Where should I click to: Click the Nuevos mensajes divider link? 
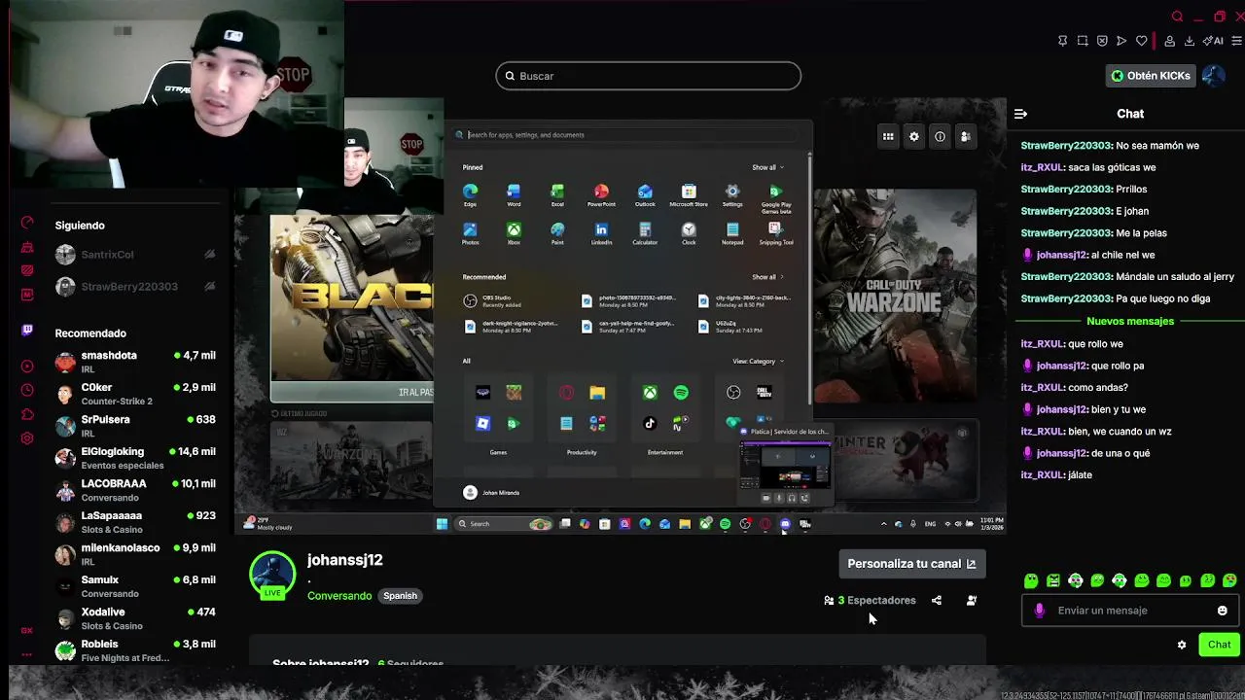[1130, 321]
